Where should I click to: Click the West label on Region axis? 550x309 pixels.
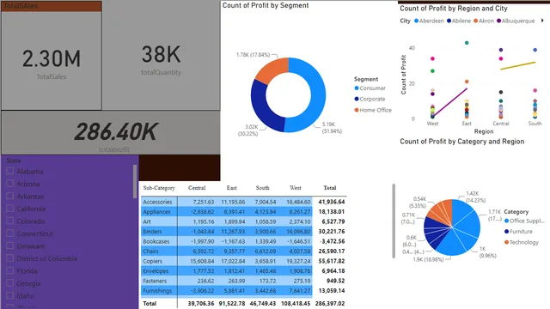(432, 124)
